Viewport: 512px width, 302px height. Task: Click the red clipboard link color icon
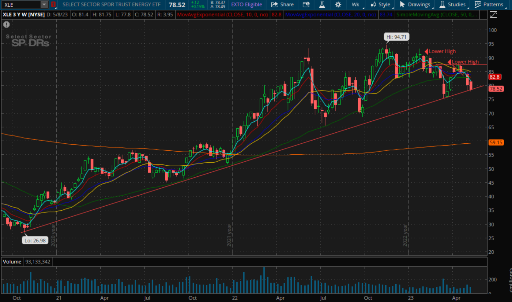pos(53,5)
